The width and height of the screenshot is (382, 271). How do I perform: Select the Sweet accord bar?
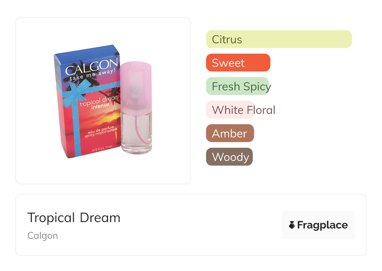238,63
